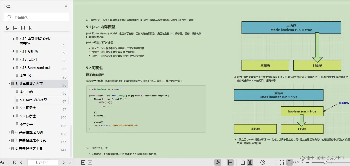Go to the last page with skip-to-end arrow
The width and height of the screenshot is (350, 166).
point(70,162)
